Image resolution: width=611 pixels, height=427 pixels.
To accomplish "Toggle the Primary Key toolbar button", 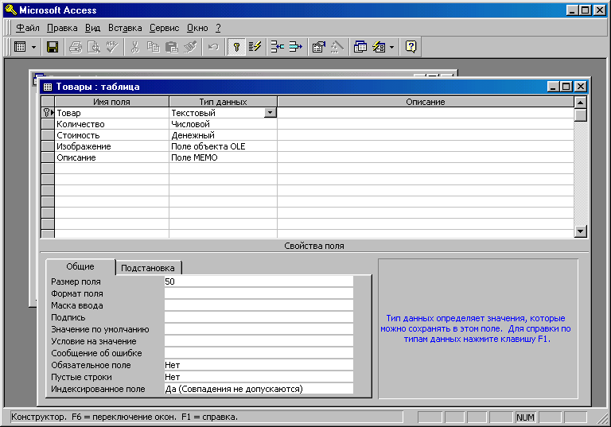I will [x=236, y=47].
